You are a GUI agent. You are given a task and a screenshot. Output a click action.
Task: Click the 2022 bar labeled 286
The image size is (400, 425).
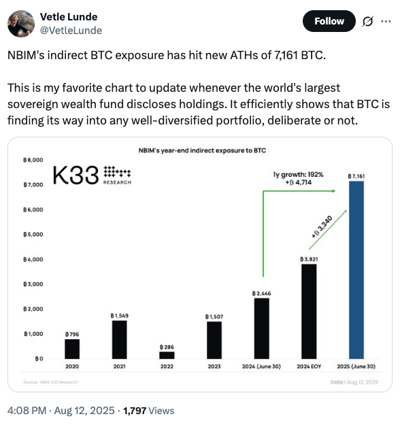pyautogui.click(x=167, y=356)
